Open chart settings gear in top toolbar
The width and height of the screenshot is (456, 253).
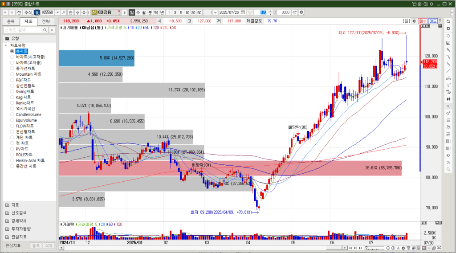click(301, 12)
